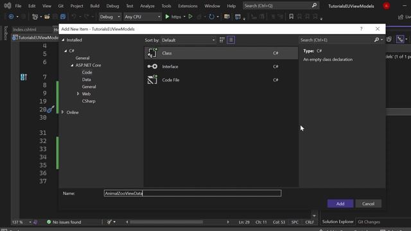Open the Debug configuration dropdown
Screen dimensions: 411x231
[x=110, y=17]
